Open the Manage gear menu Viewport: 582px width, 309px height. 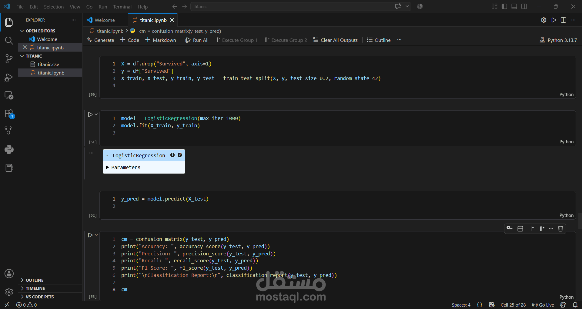tap(9, 292)
